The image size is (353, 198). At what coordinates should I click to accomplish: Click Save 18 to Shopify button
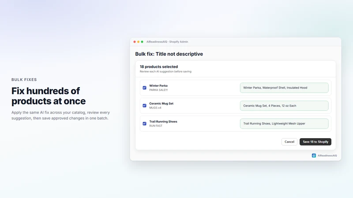315,142
